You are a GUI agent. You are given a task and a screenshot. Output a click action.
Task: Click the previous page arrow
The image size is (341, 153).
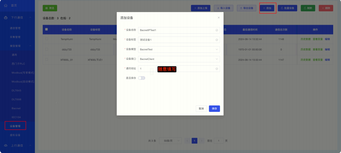click(x=187, y=140)
